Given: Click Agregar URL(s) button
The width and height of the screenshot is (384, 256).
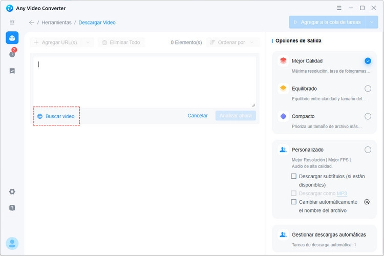Looking at the screenshot, I should point(56,42).
